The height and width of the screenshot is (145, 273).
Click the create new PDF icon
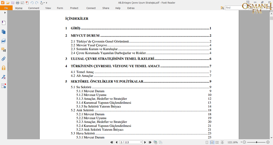click(x=27, y=3)
